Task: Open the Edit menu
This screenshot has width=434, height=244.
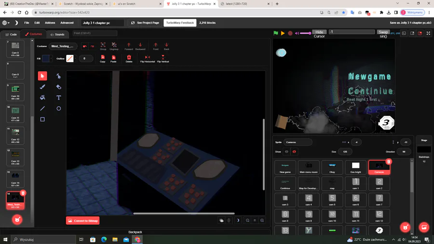Action: [37, 23]
